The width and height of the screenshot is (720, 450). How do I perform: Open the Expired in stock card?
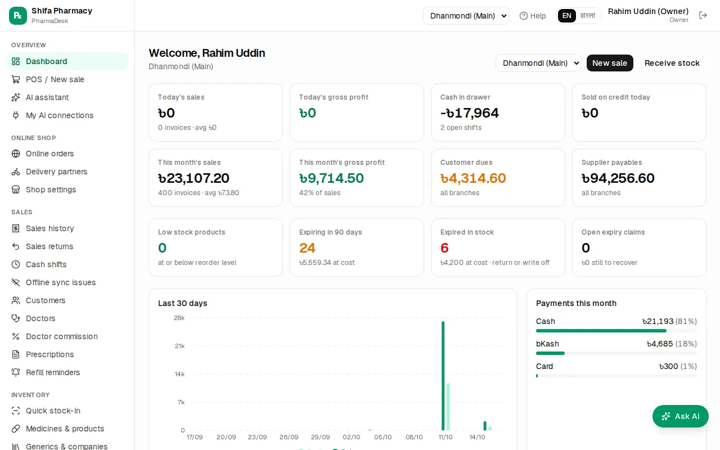coord(498,247)
